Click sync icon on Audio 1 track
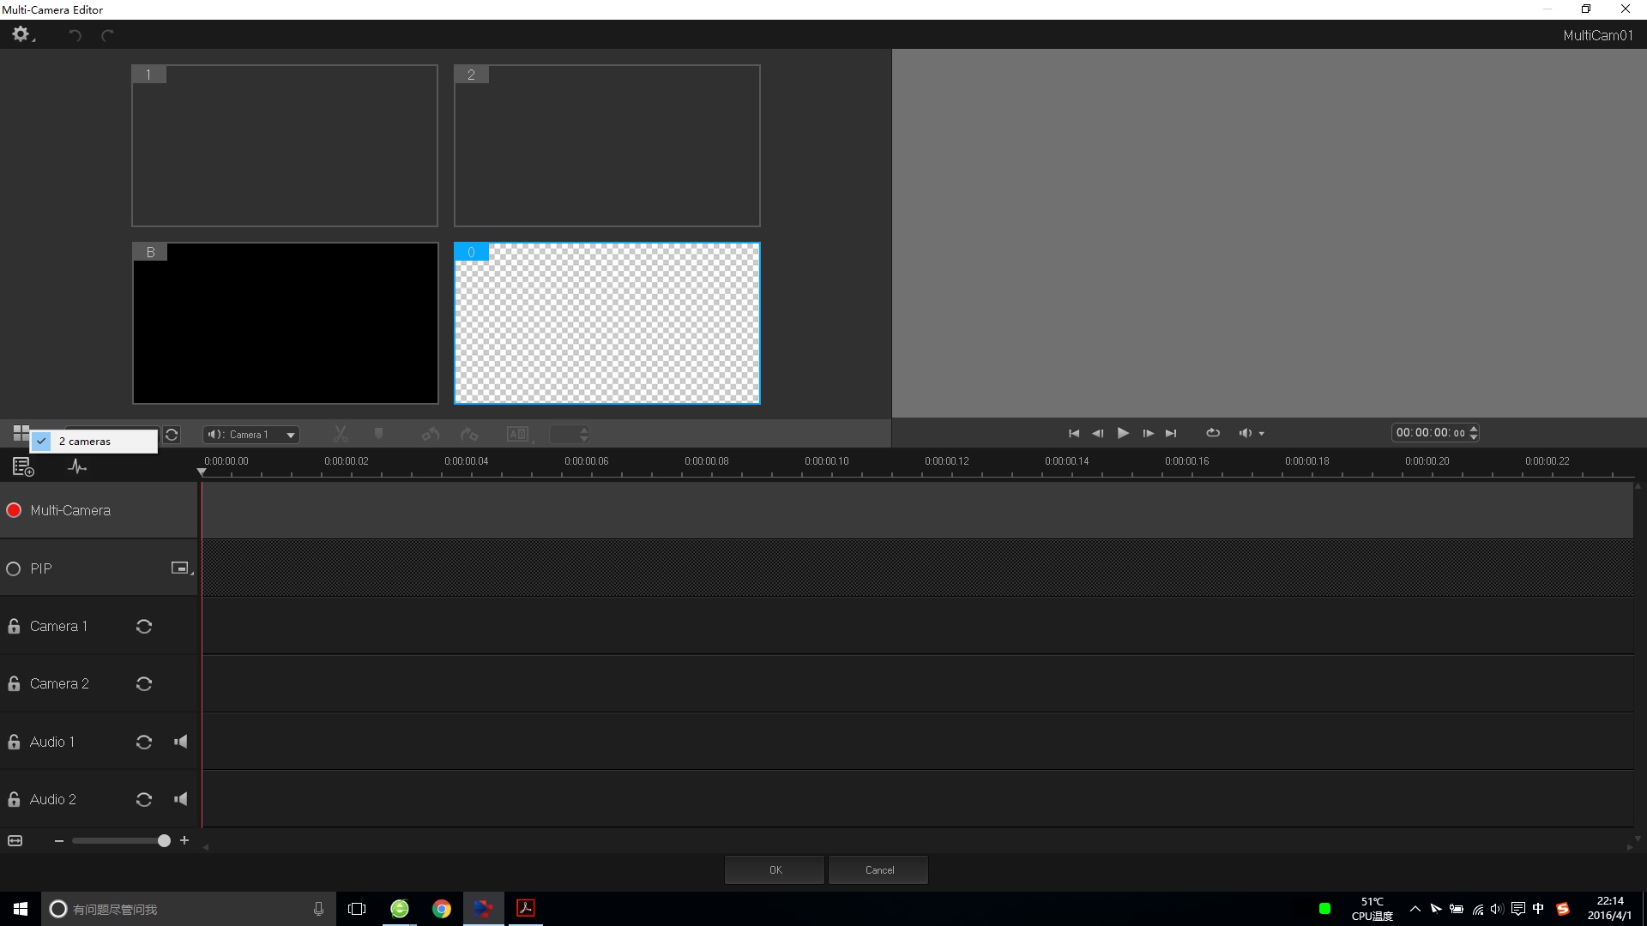The width and height of the screenshot is (1647, 926). coord(144,742)
